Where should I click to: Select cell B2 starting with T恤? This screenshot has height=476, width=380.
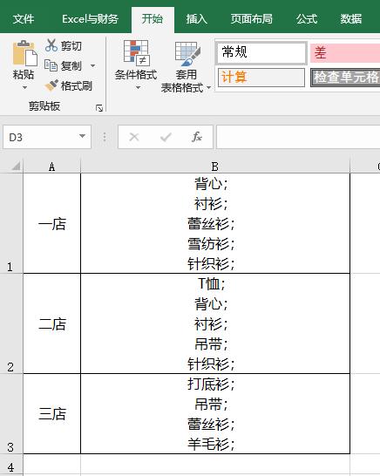pyautogui.click(x=215, y=323)
